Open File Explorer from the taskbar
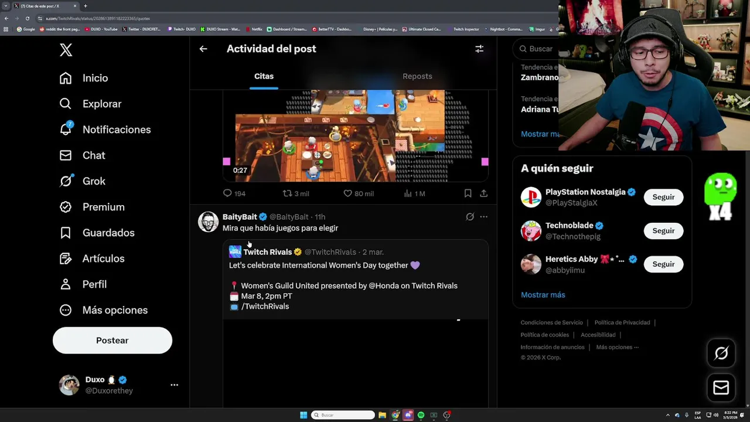The image size is (750, 422). click(x=382, y=415)
